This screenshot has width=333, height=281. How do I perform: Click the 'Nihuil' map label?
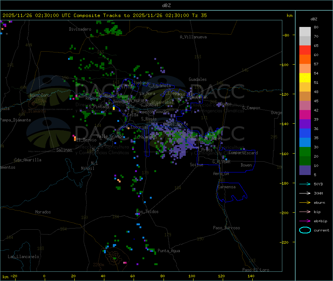(x=87, y=168)
